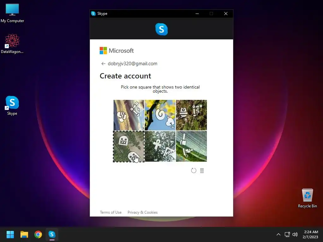Close the Skype window
Screen dimensions: 323x242
point(226,14)
